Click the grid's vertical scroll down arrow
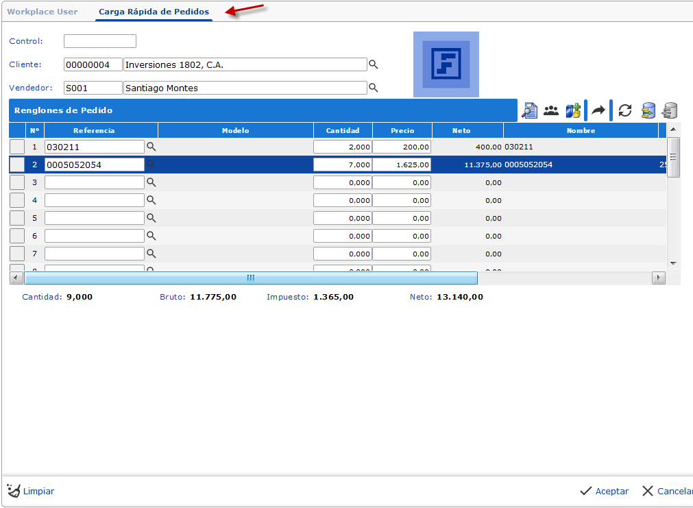The width and height of the screenshot is (693, 508). point(673,263)
